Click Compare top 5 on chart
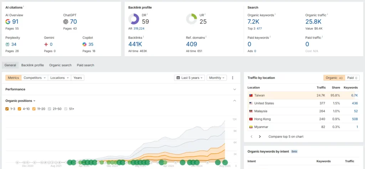The width and height of the screenshot is (365, 169). point(286,137)
